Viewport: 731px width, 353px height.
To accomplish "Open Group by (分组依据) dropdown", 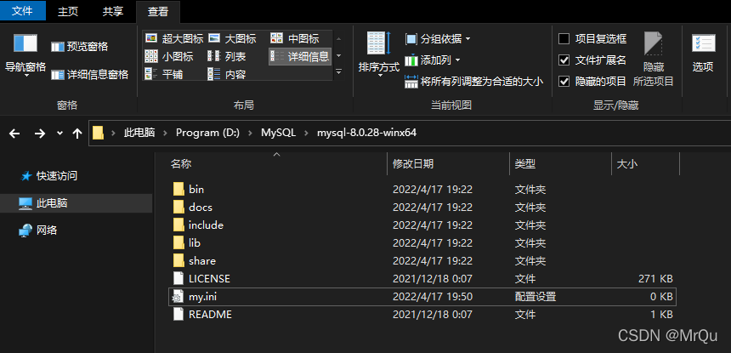I will coord(438,39).
